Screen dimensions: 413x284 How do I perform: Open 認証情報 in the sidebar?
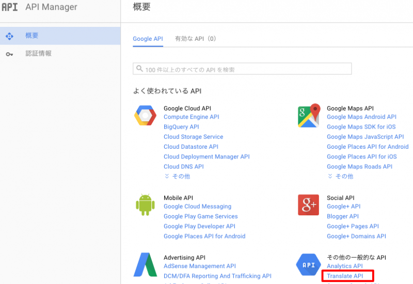tap(60, 54)
